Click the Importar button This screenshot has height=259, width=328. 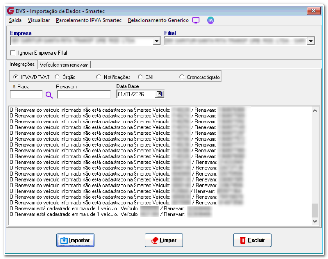click(75, 240)
